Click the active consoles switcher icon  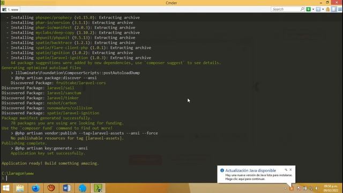[x=318, y=9]
